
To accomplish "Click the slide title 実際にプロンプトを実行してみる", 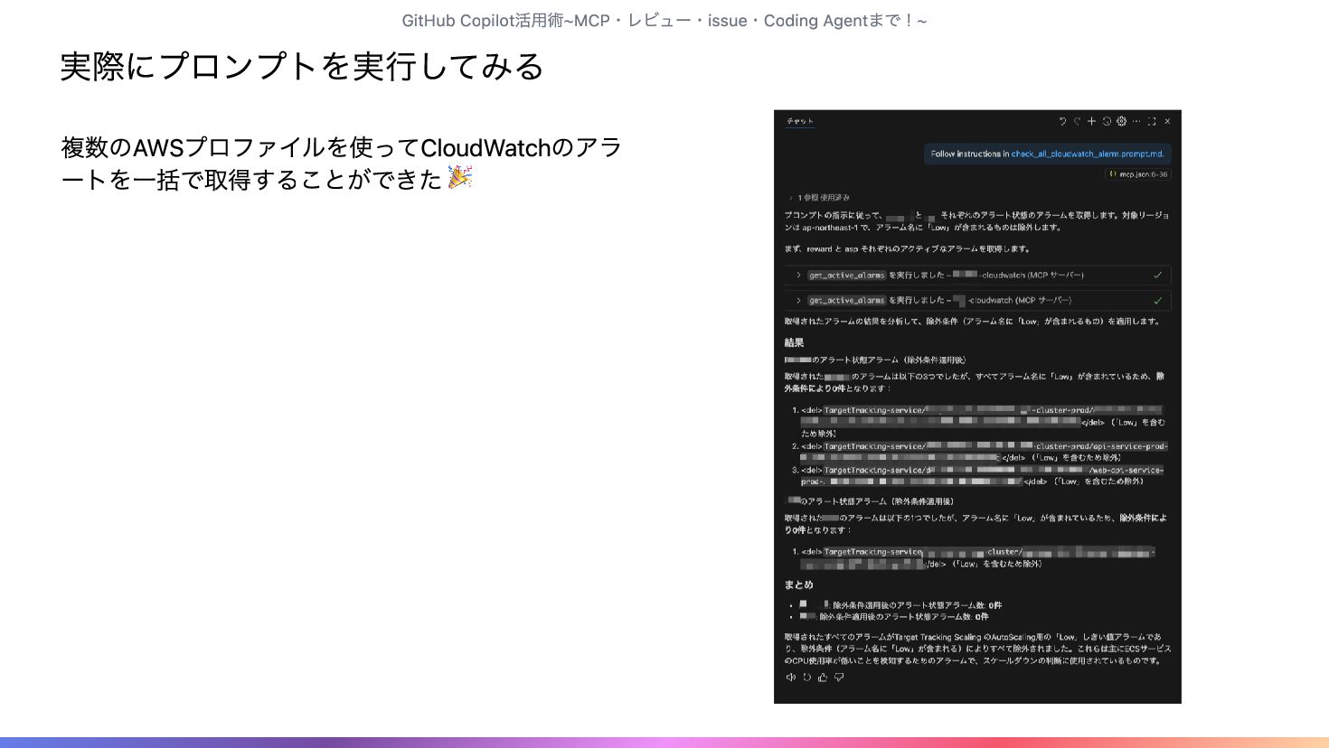I will point(302,66).
